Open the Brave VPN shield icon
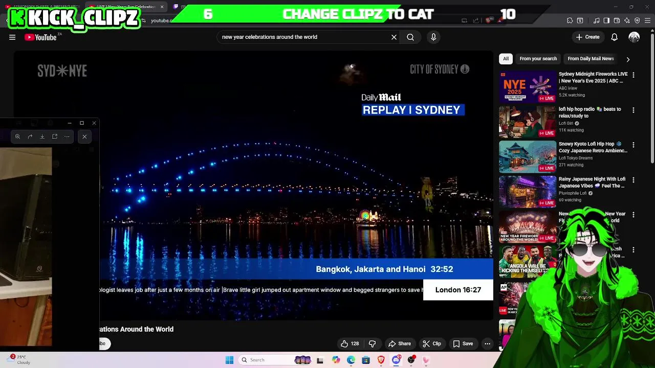The width and height of the screenshot is (655, 368). (x=637, y=20)
